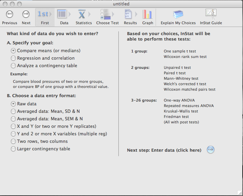The height and width of the screenshot is (196, 243).
Task: Open the InStat Guide icon
Action: tap(210, 14)
